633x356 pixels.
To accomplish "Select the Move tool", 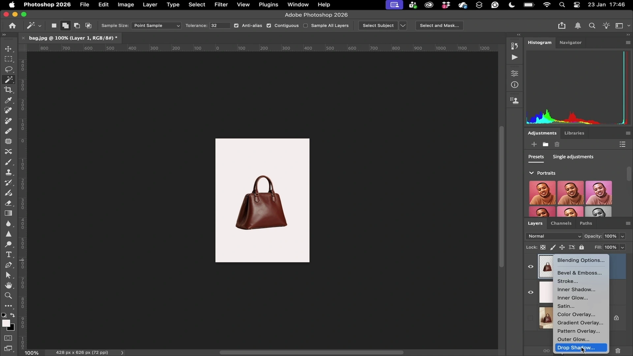I will coord(8,49).
